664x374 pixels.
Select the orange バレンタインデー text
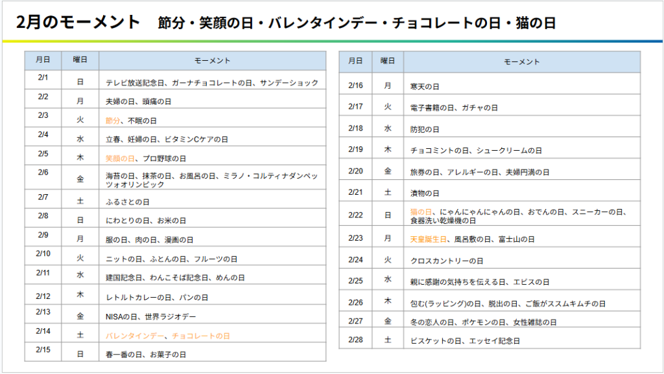pos(136,336)
